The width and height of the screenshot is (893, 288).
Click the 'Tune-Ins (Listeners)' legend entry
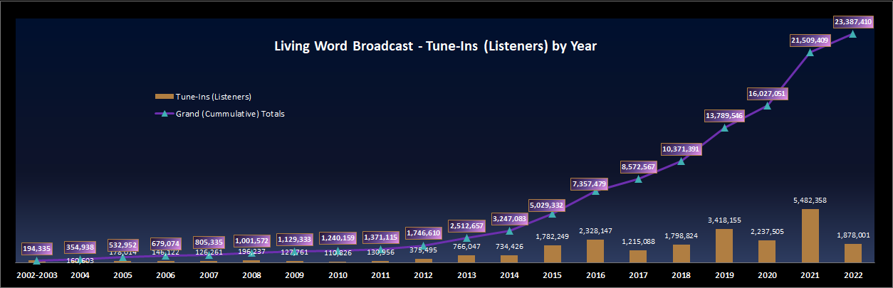click(x=203, y=96)
